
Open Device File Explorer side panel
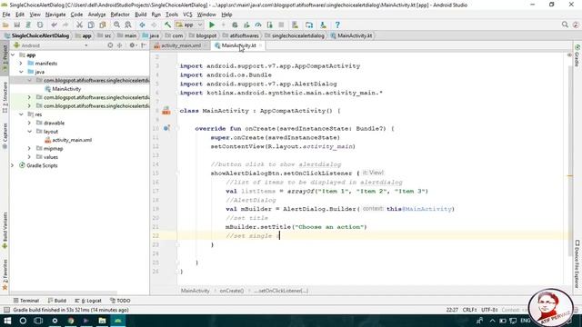[x=577, y=264]
